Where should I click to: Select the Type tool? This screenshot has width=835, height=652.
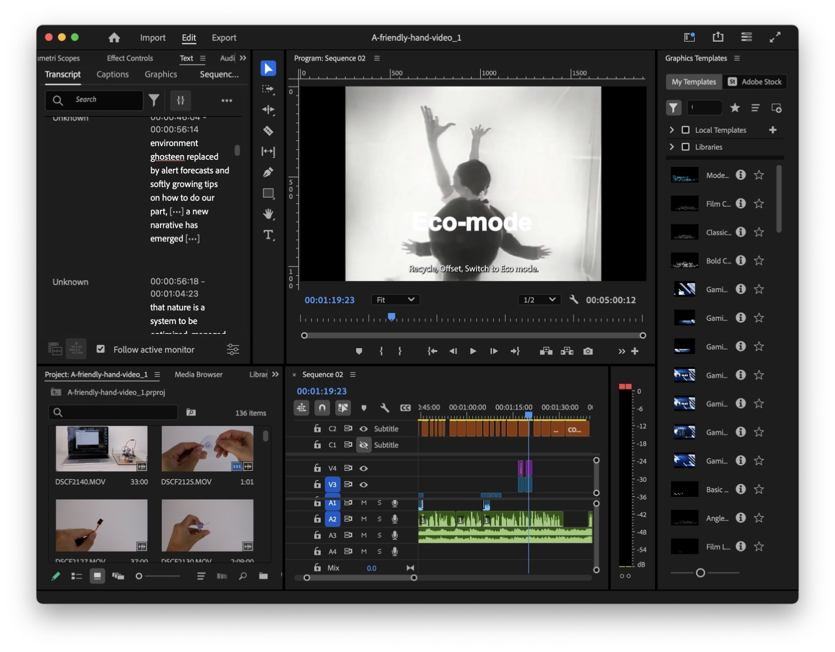point(268,235)
